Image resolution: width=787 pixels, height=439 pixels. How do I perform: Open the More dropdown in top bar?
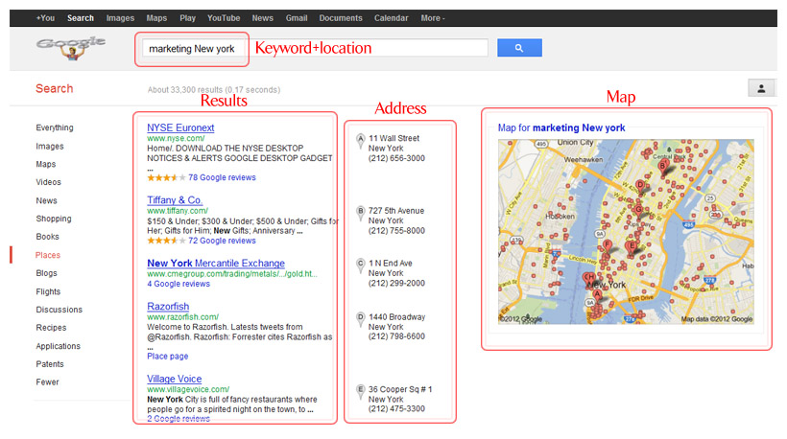[433, 18]
